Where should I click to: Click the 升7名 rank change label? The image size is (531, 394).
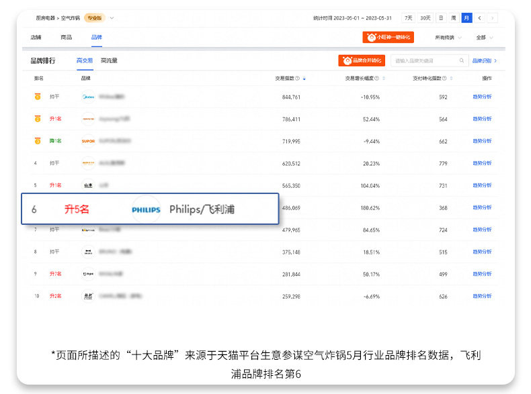(56, 274)
